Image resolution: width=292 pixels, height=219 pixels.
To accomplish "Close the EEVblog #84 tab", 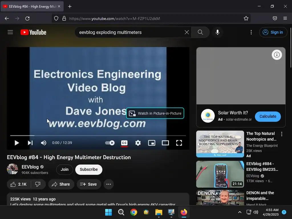I will (x=59, y=6).
